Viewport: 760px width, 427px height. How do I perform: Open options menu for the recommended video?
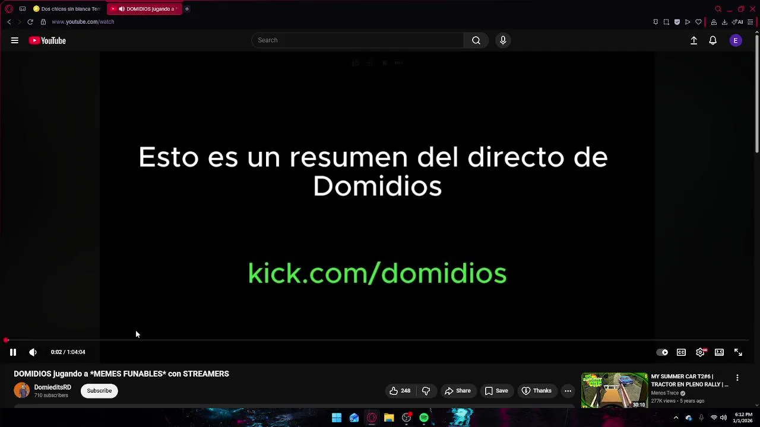737,378
